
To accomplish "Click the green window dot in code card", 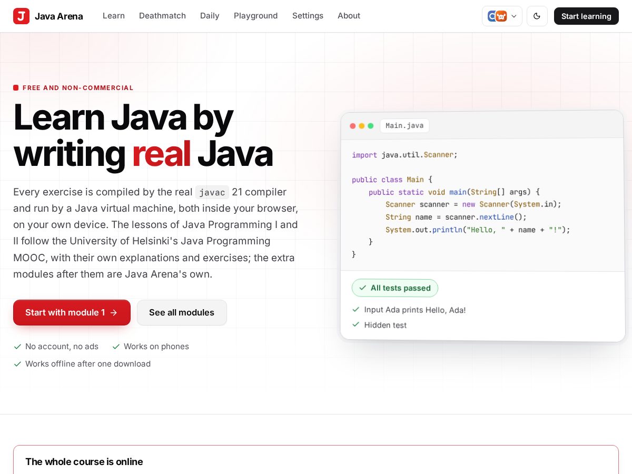I will pyautogui.click(x=371, y=126).
